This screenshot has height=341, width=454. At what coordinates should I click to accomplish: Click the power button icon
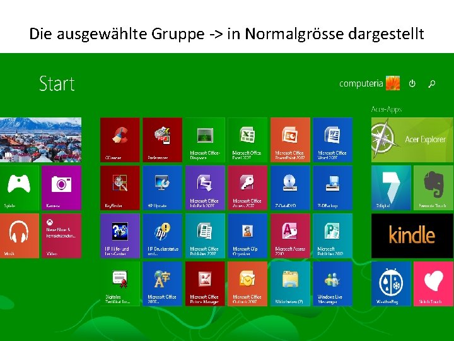pos(412,83)
